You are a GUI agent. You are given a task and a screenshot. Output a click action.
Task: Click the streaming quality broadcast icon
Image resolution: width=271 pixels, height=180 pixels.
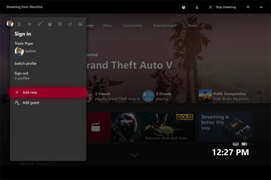pos(261,7)
